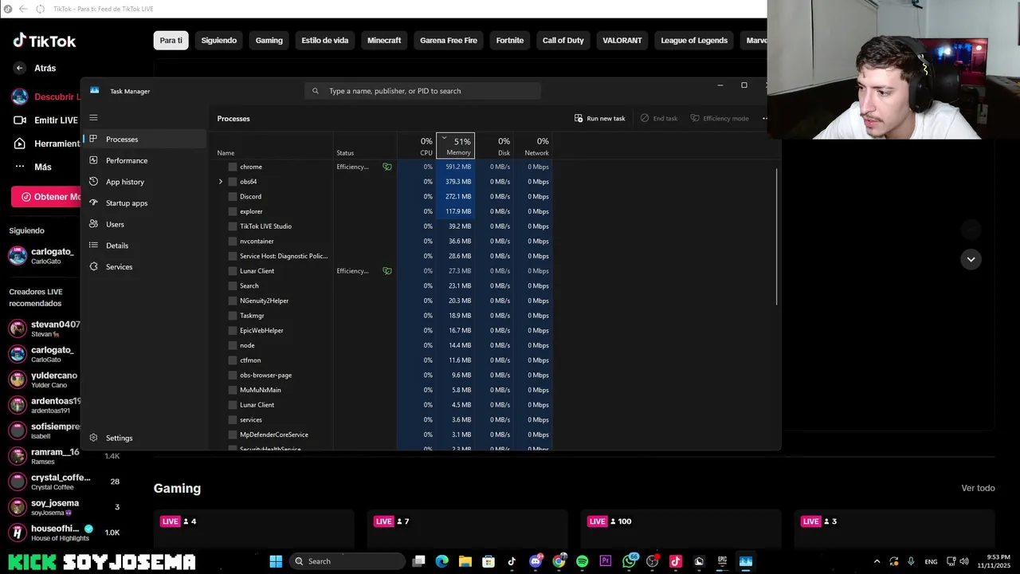Open stevan0407 creator avatar

pos(18,328)
